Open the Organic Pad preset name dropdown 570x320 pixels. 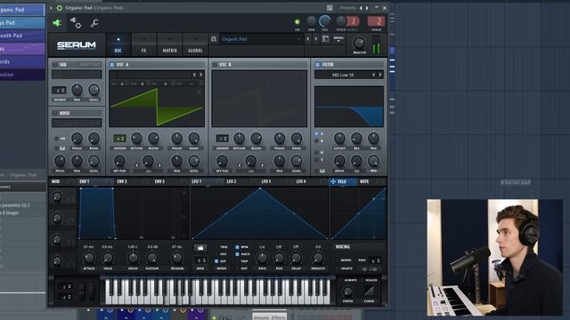(x=261, y=39)
